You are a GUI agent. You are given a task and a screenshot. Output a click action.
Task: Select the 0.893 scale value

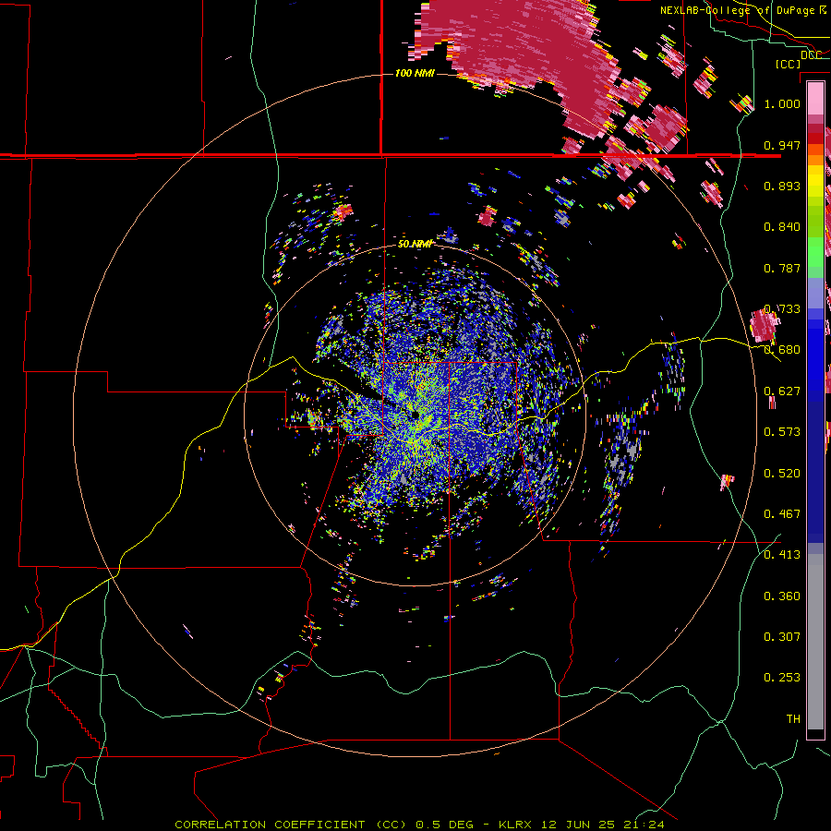pyautogui.click(x=782, y=186)
